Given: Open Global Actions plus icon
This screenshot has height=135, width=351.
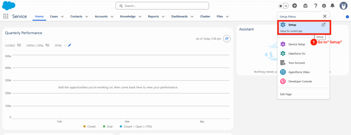Looking at the screenshot, I should [294, 6].
